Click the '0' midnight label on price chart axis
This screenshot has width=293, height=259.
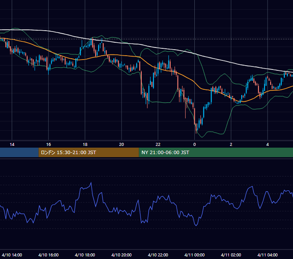click(194, 145)
